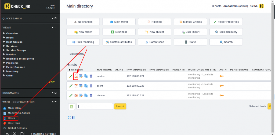Delete the client host
The width and height of the screenshot is (275, 135).
point(91,86)
